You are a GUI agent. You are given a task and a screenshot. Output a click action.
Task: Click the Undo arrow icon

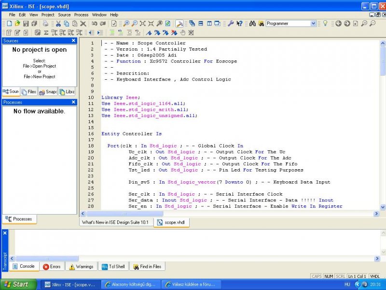tap(95, 23)
